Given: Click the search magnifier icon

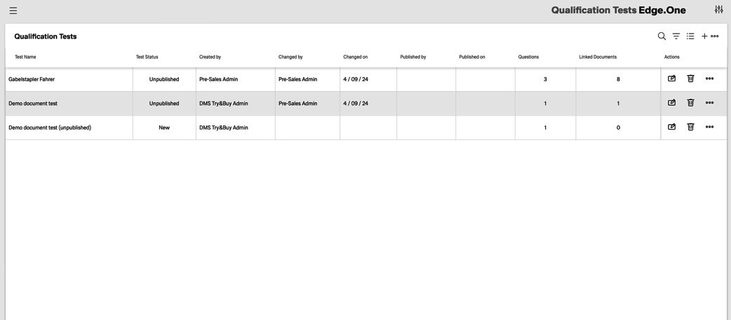Looking at the screenshot, I should coord(662,36).
